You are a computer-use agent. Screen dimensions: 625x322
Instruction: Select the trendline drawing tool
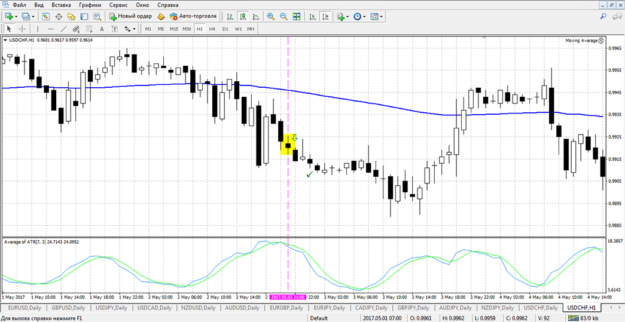pos(63,29)
